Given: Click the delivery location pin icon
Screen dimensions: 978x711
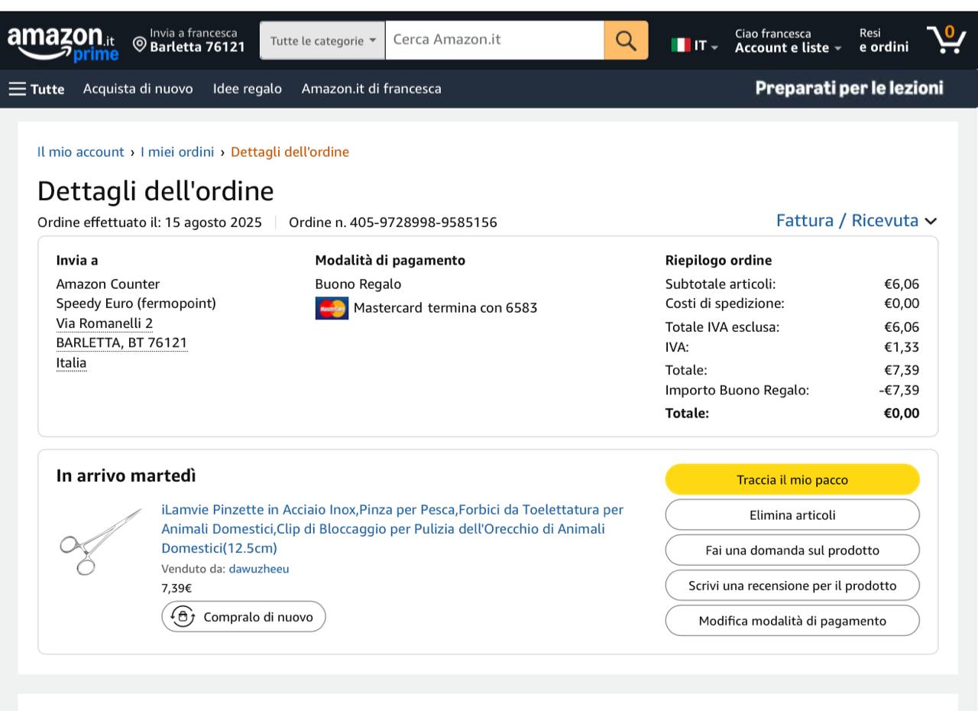Looking at the screenshot, I should click(x=140, y=43).
